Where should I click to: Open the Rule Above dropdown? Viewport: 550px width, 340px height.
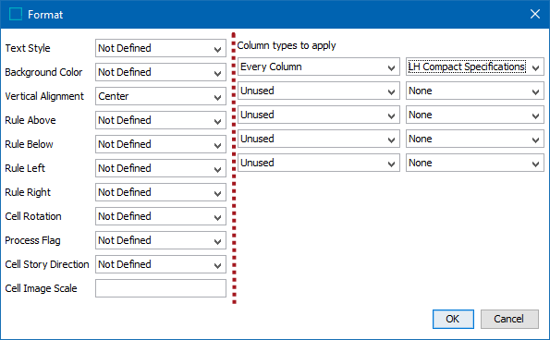[x=161, y=120]
